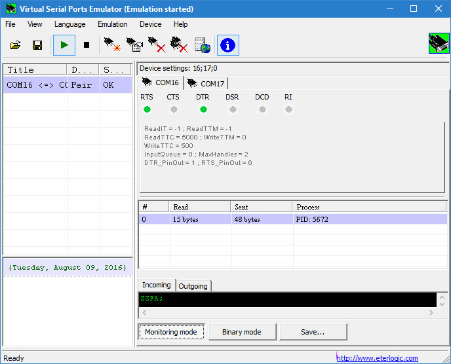The height and width of the screenshot is (364, 451).
Task: Select the Incoming data tab
Action: (157, 285)
